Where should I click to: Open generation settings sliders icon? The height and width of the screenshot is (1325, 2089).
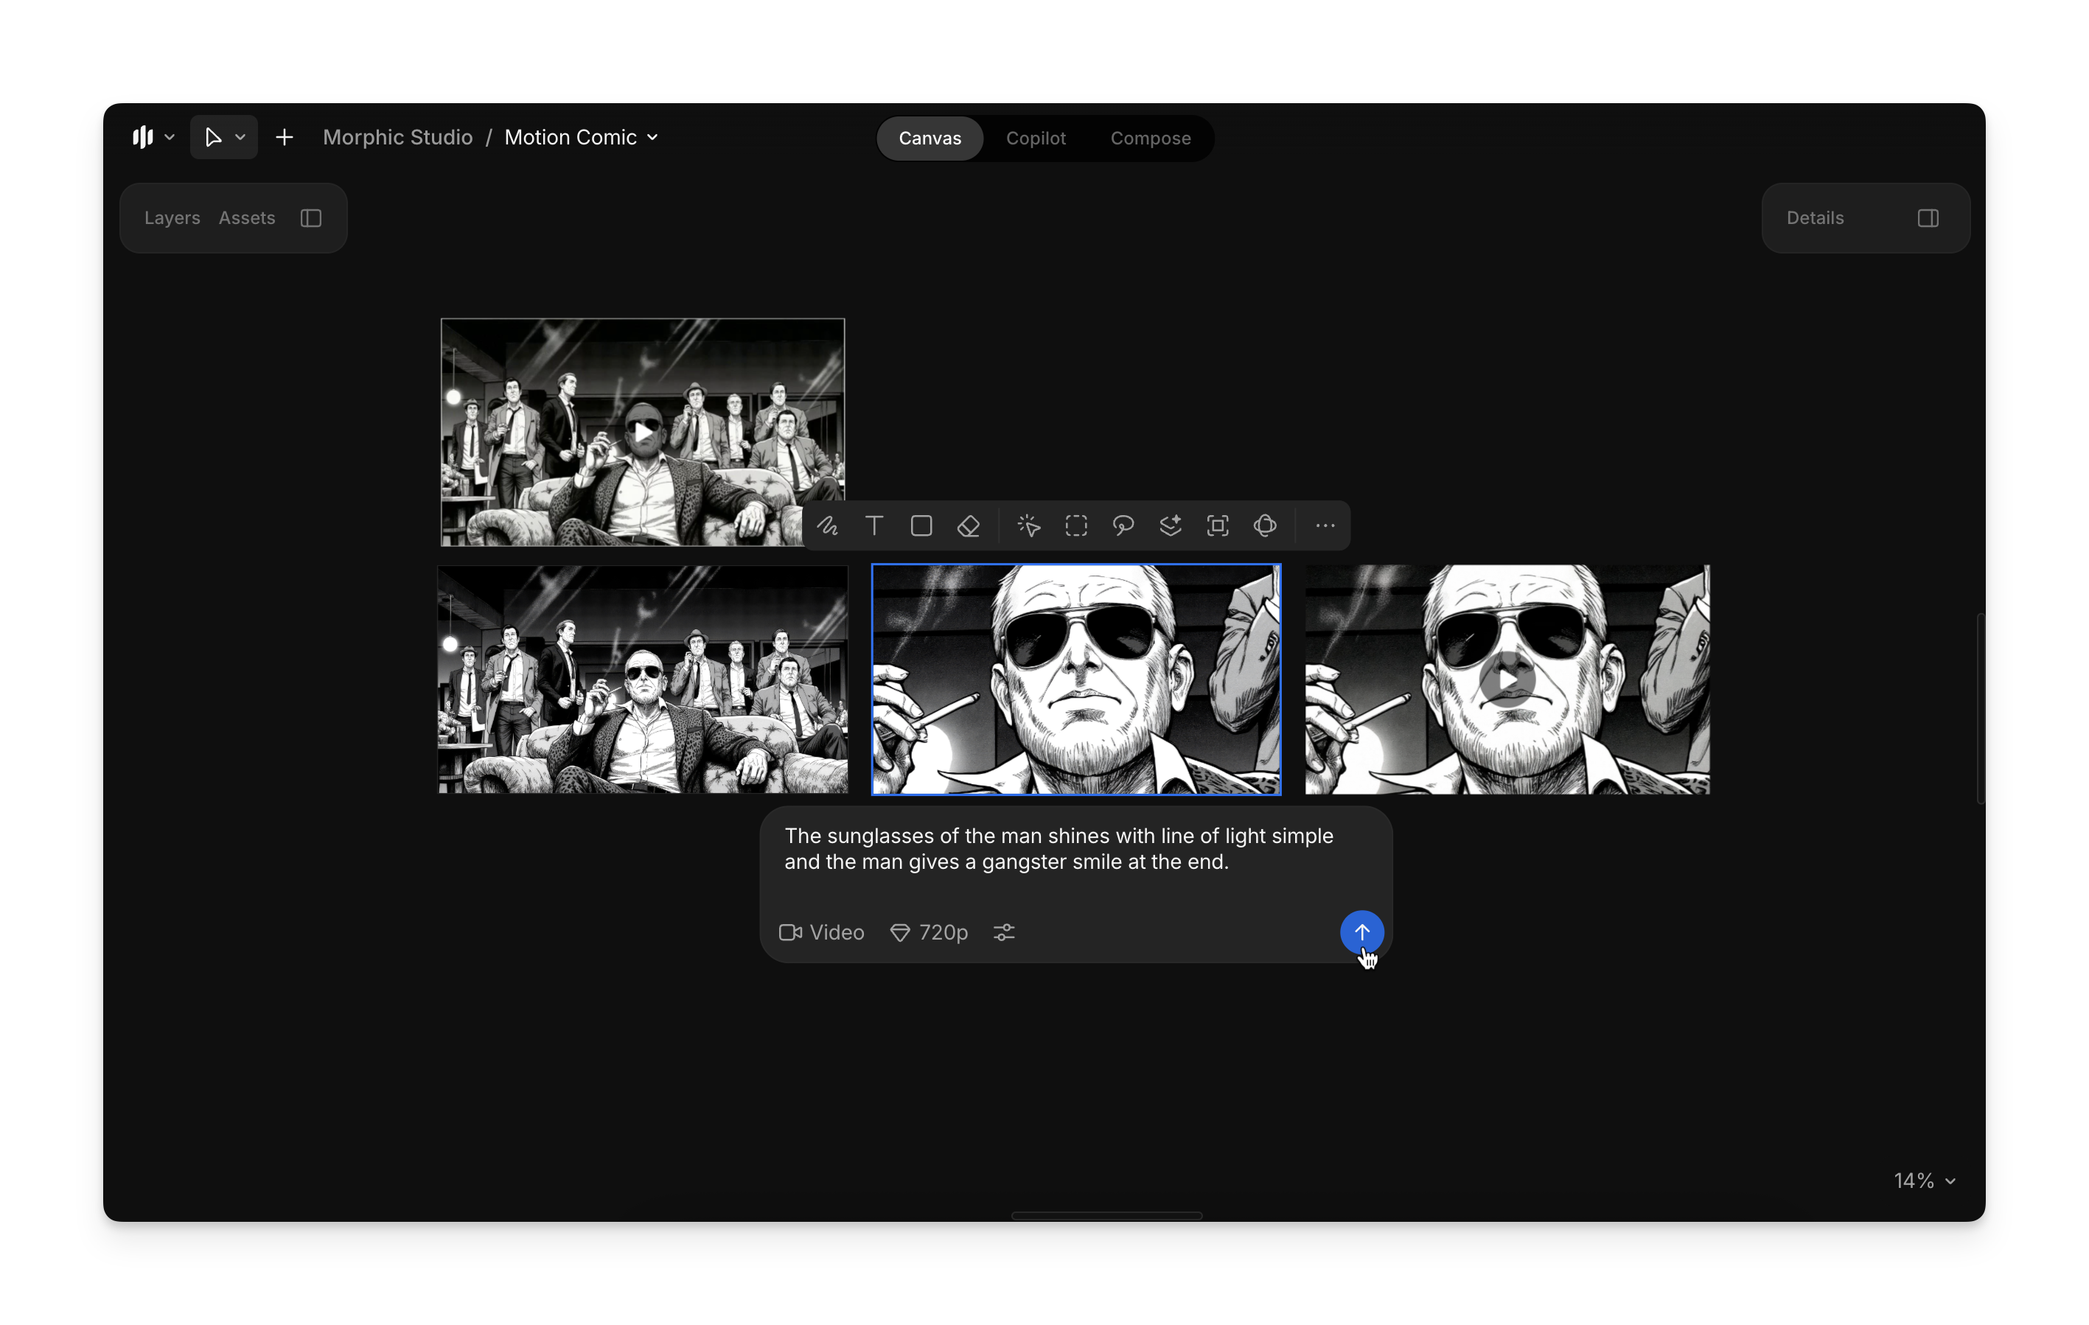pyautogui.click(x=1004, y=932)
